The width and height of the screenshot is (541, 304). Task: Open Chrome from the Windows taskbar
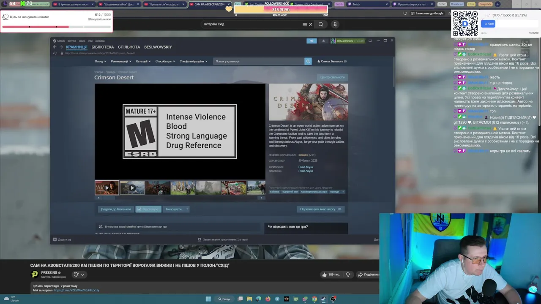(x=314, y=299)
